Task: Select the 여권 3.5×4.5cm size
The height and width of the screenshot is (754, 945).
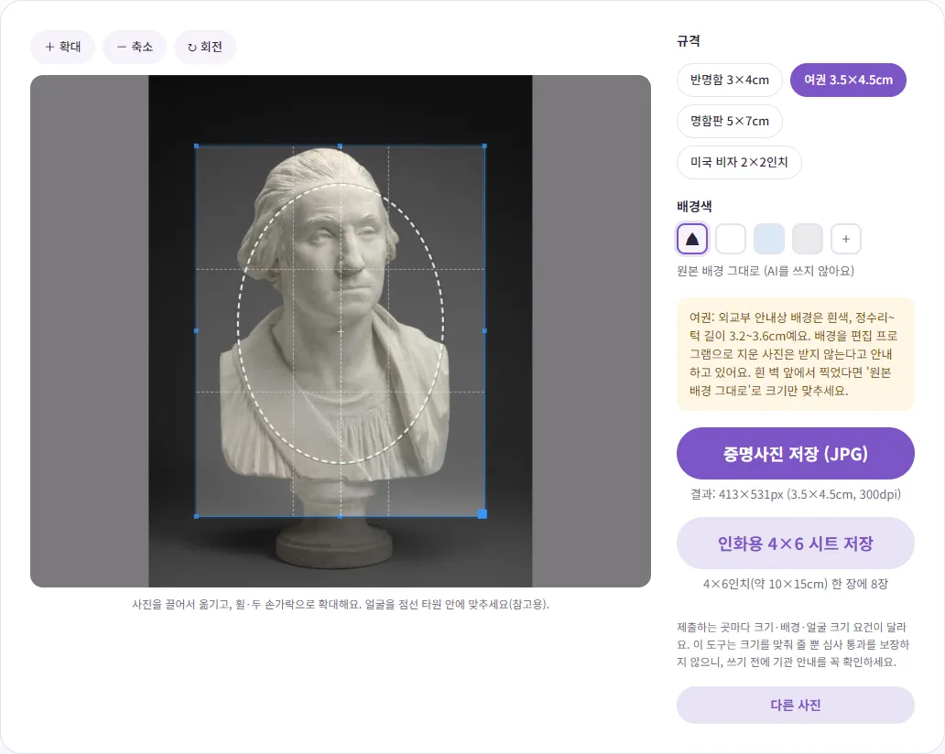Action: click(x=848, y=81)
